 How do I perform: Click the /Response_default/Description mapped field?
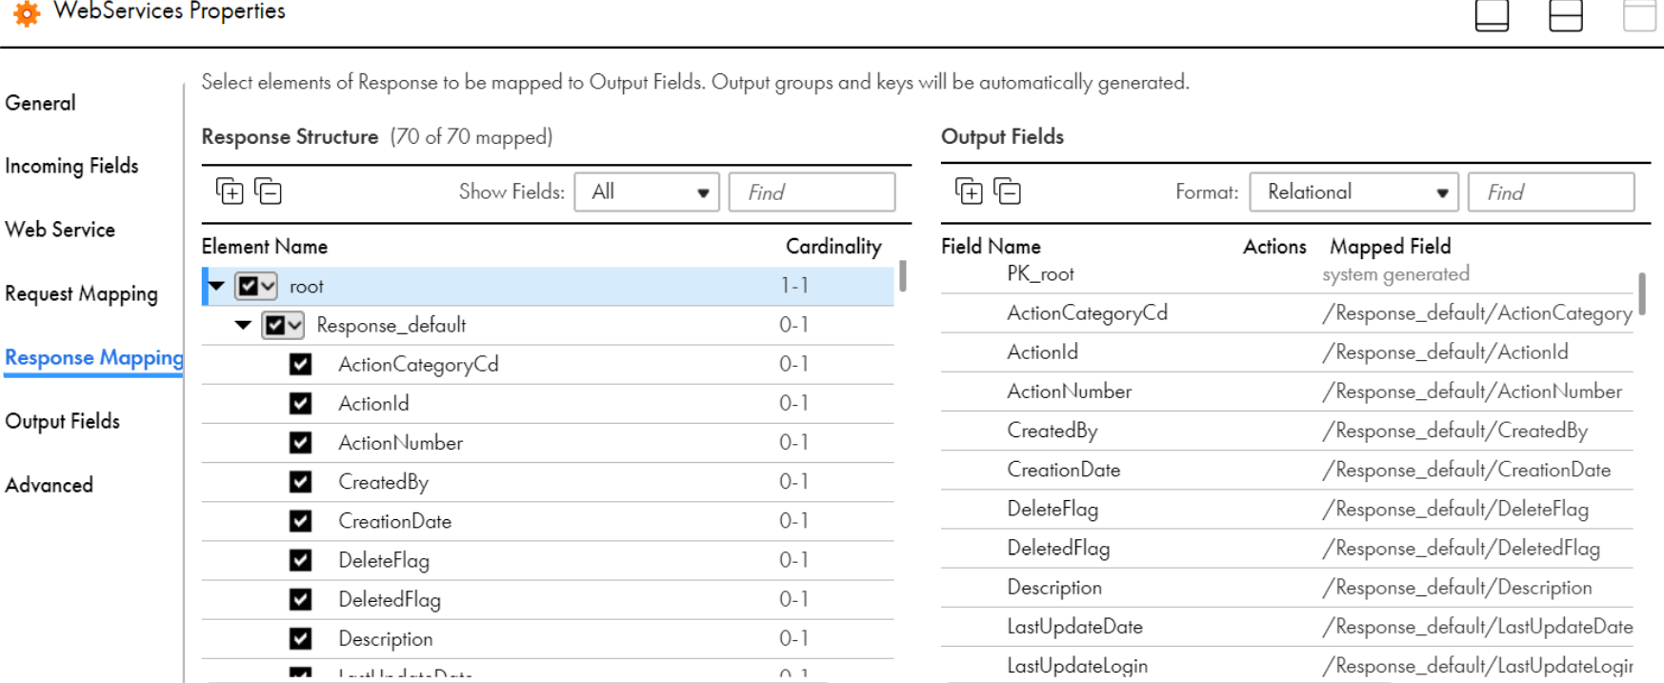[1456, 588]
